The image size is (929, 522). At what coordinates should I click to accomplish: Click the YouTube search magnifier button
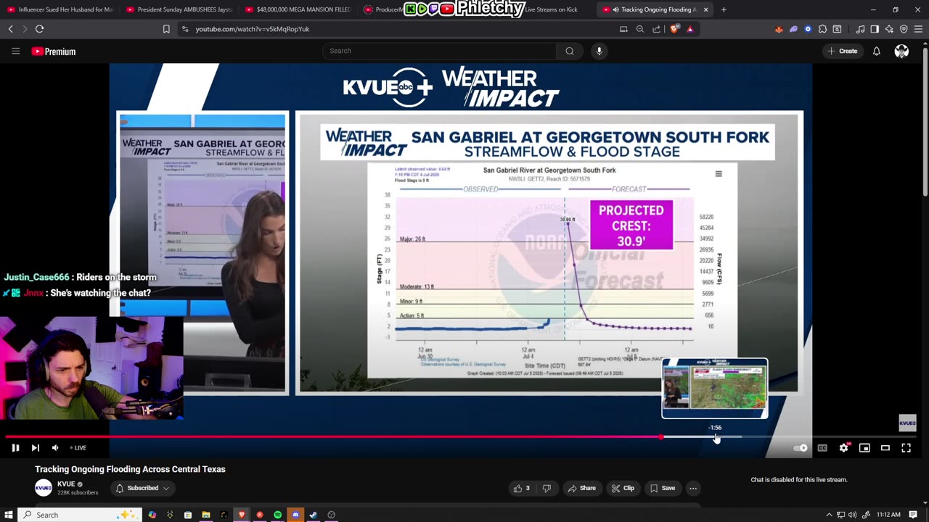point(570,51)
